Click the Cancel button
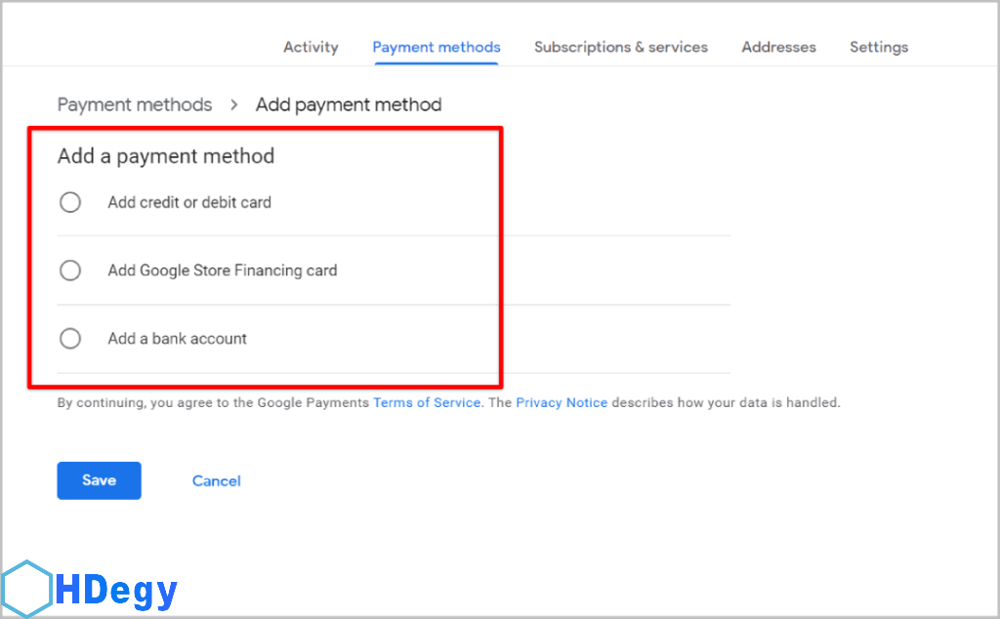This screenshot has width=1000, height=619. (x=217, y=480)
